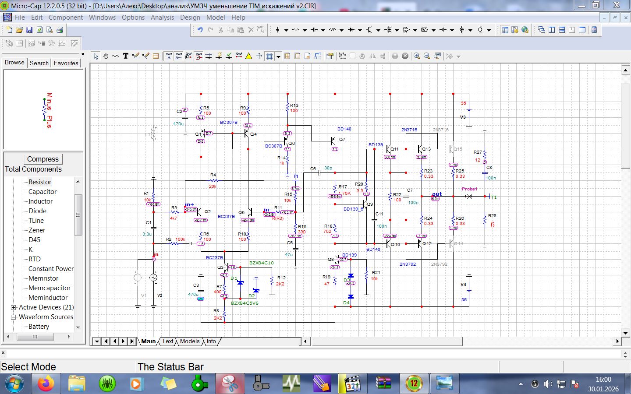Click the Pan hand tool

click(106, 56)
